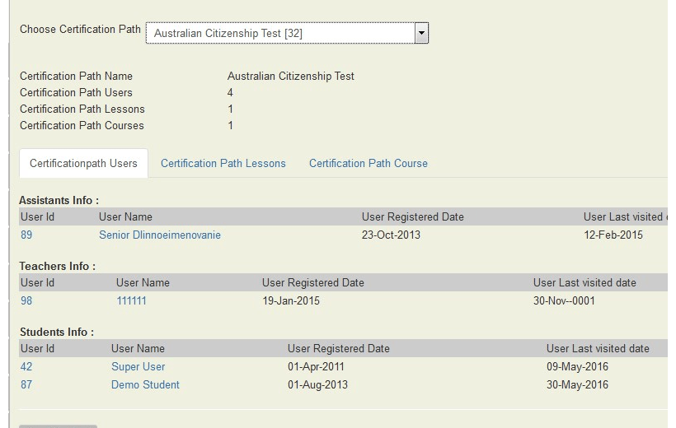This screenshot has height=428, width=676.
Task: Open teacher user ID 98 link
Action: point(26,300)
